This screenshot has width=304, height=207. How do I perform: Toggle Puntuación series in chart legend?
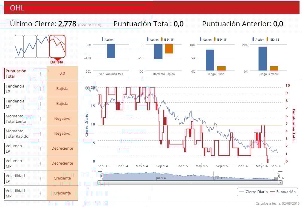point(283,192)
